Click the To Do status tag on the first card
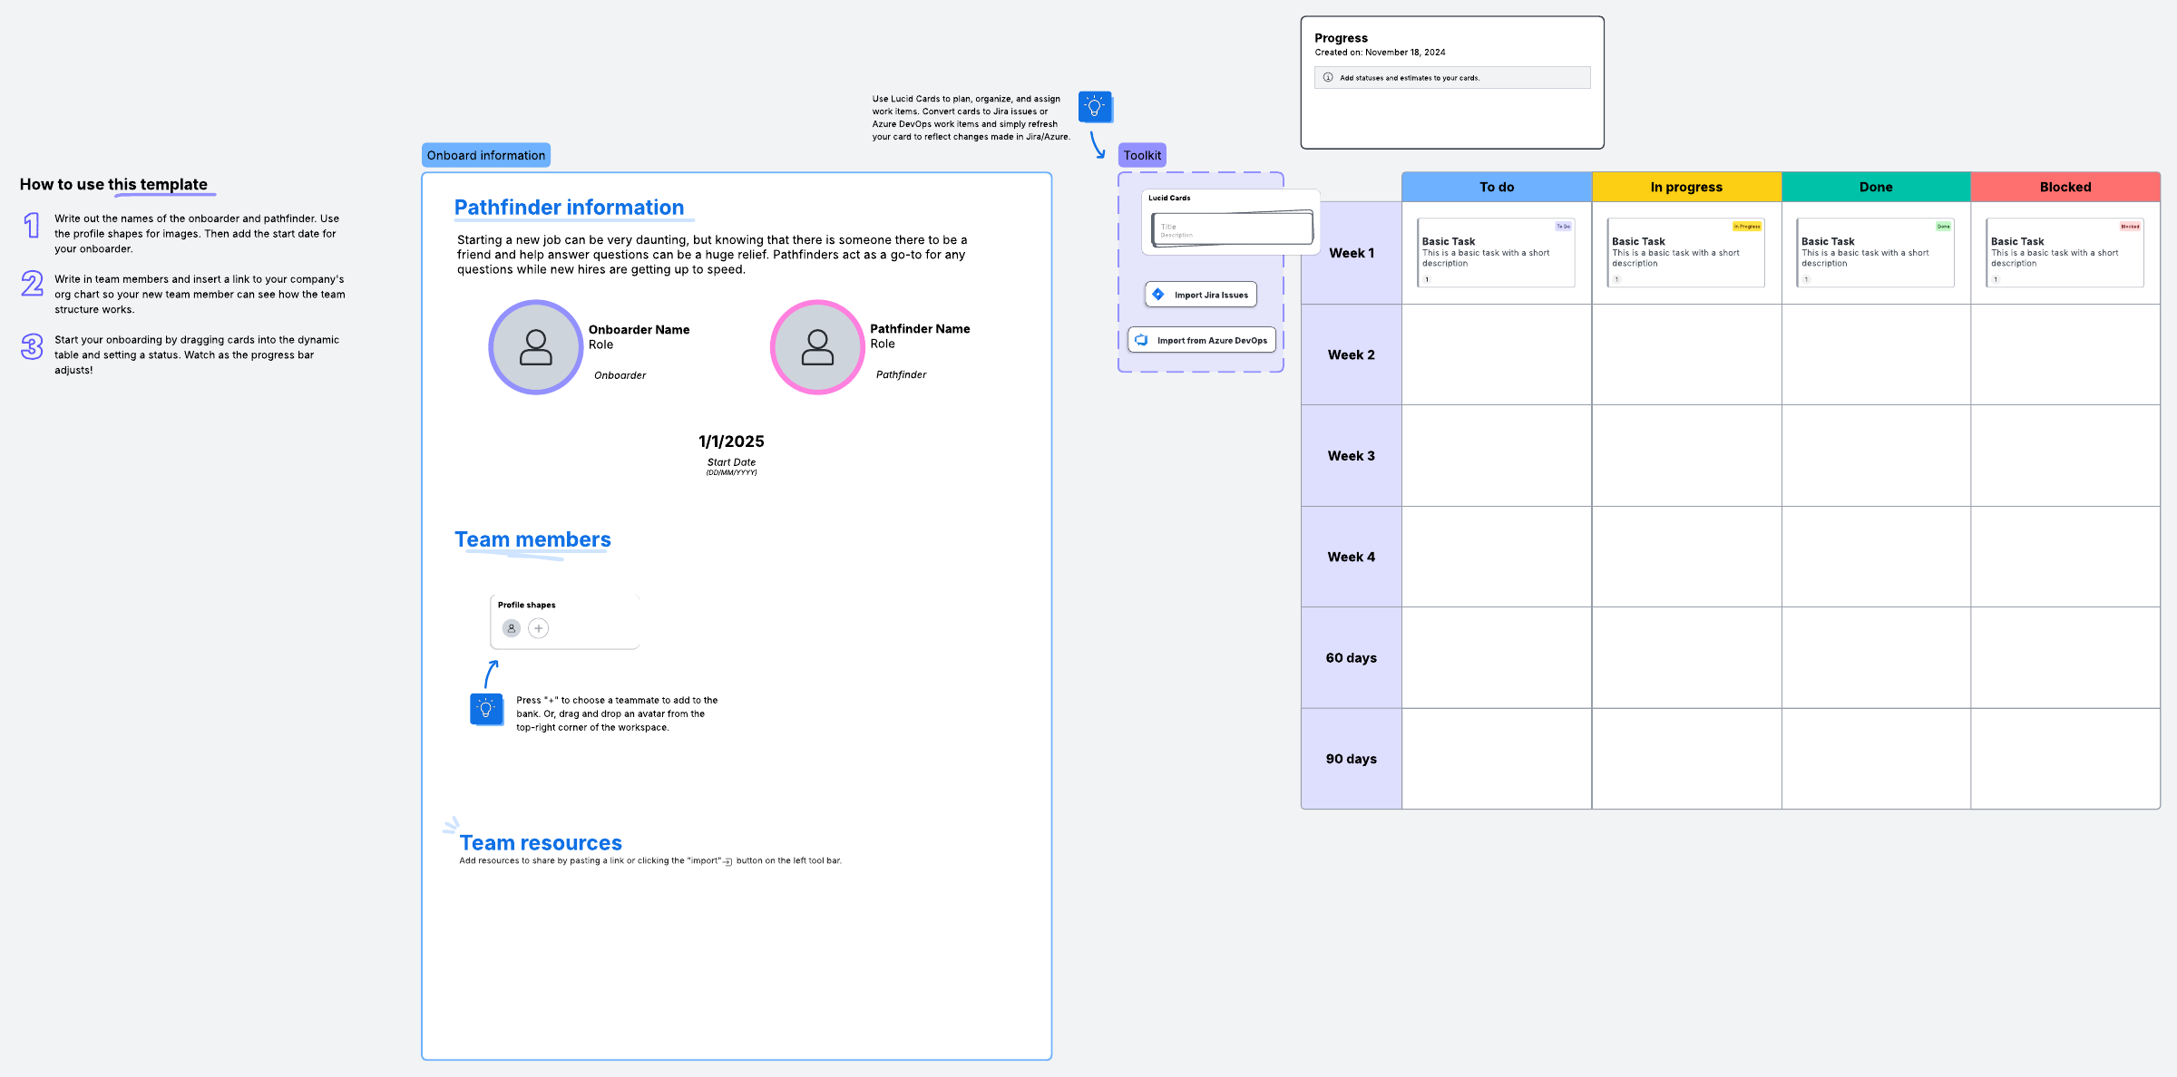The image size is (2177, 1077). coord(1563,227)
